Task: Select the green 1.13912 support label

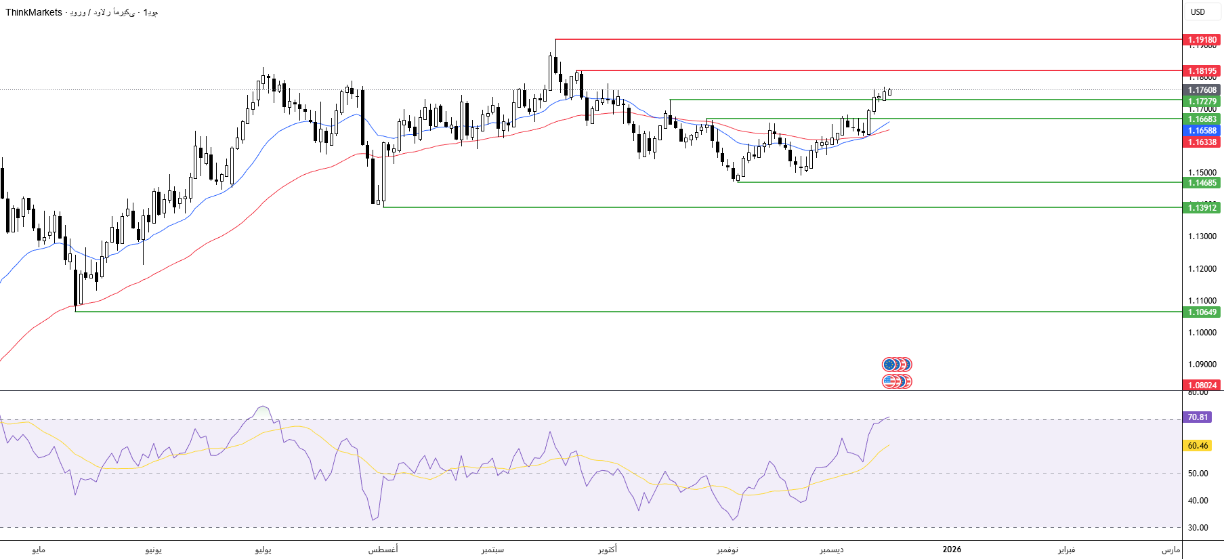Action: click(x=1202, y=208)
